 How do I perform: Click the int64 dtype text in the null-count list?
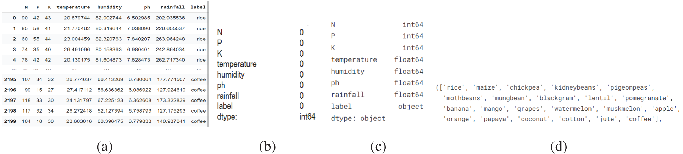click(x=307, y=117)
